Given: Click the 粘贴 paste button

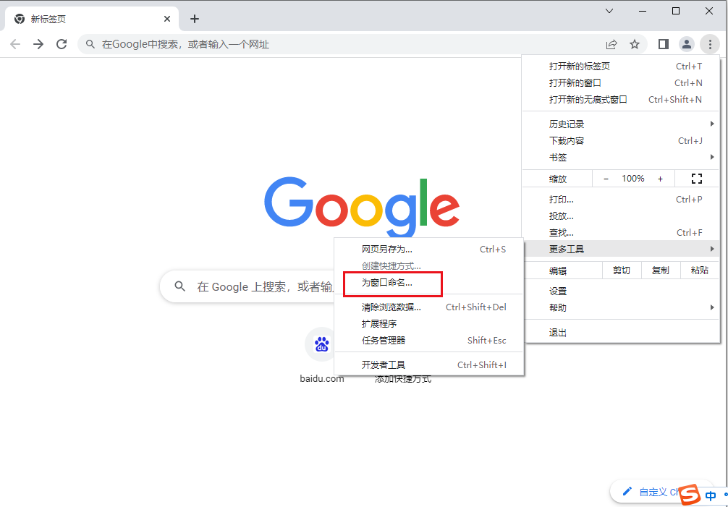Looking at the screenshot, I should click(x=699, y=270).
